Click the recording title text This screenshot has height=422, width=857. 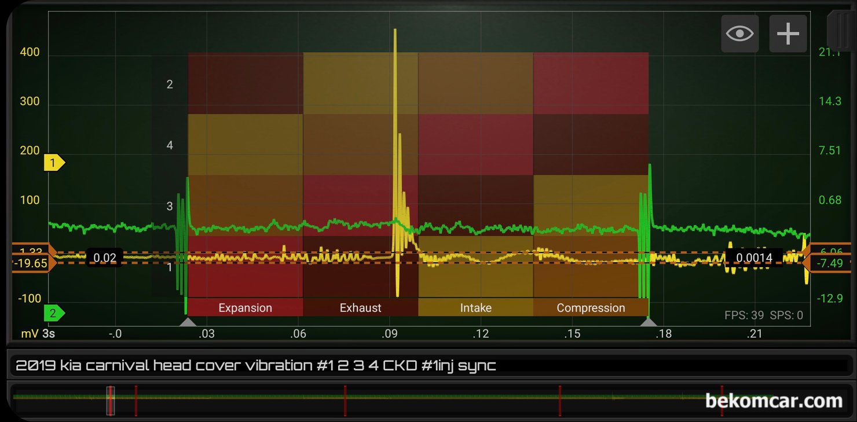click(x=256, y=366)
